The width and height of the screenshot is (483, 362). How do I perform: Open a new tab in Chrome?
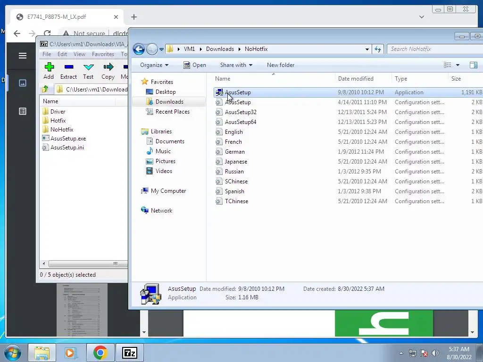133,17
